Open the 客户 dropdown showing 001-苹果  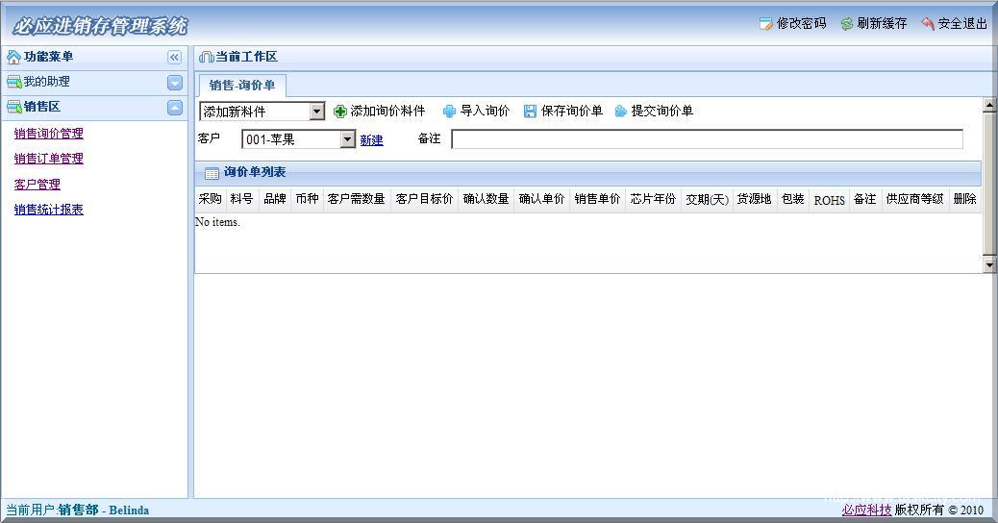[x=348, y=140]
